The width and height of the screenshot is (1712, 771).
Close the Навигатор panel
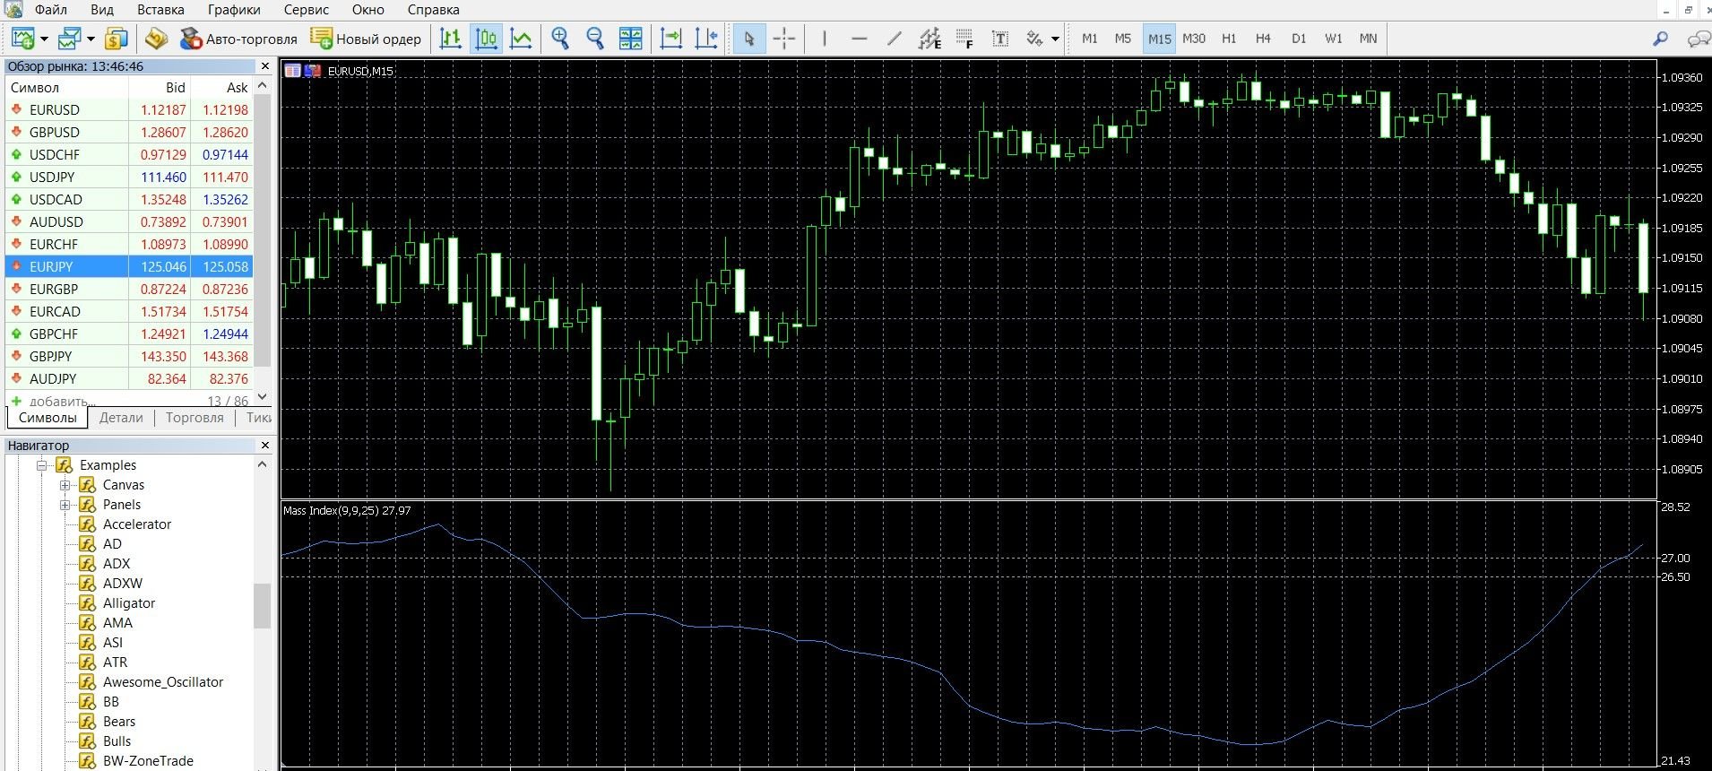click(264, 445)
